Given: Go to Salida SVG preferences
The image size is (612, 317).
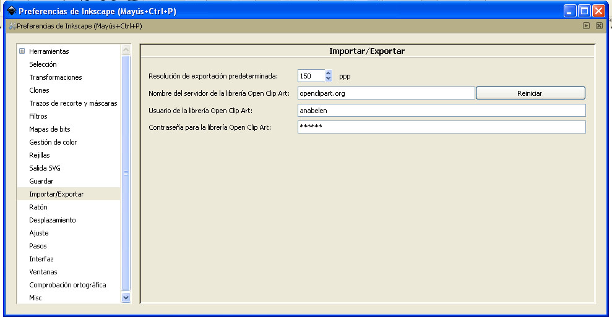Looking at the screenshot, I should pos(45,168).
